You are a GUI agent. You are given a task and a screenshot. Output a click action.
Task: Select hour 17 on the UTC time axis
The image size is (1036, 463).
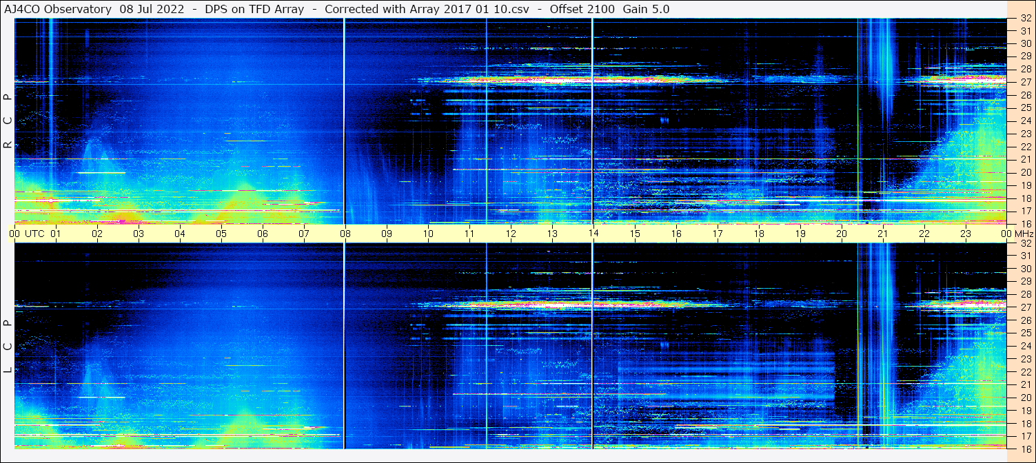pos(718,234)
